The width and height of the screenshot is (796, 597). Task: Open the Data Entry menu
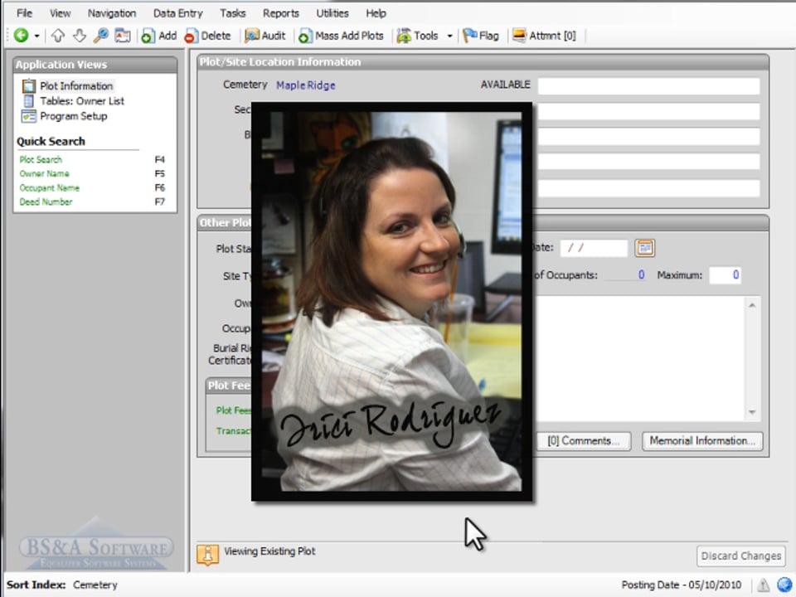click(x=177, y=13)
